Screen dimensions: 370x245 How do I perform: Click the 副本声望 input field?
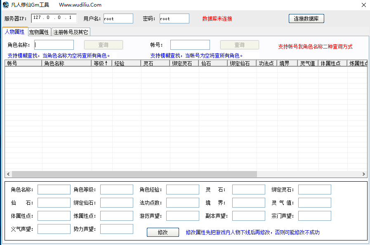[249, 216]
